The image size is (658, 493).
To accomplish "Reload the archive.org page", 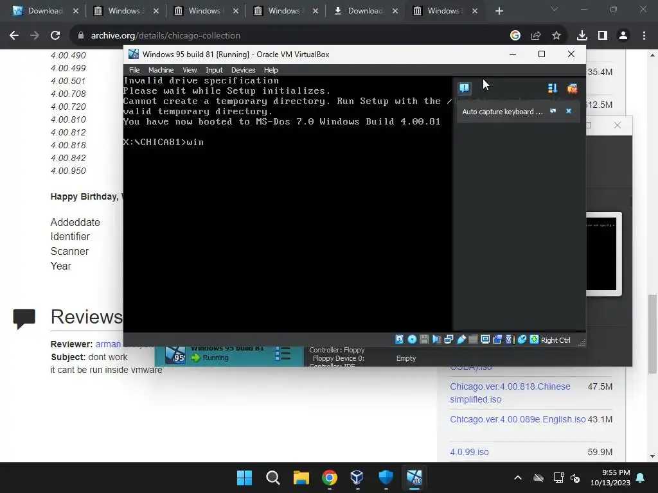I will 55,36.
